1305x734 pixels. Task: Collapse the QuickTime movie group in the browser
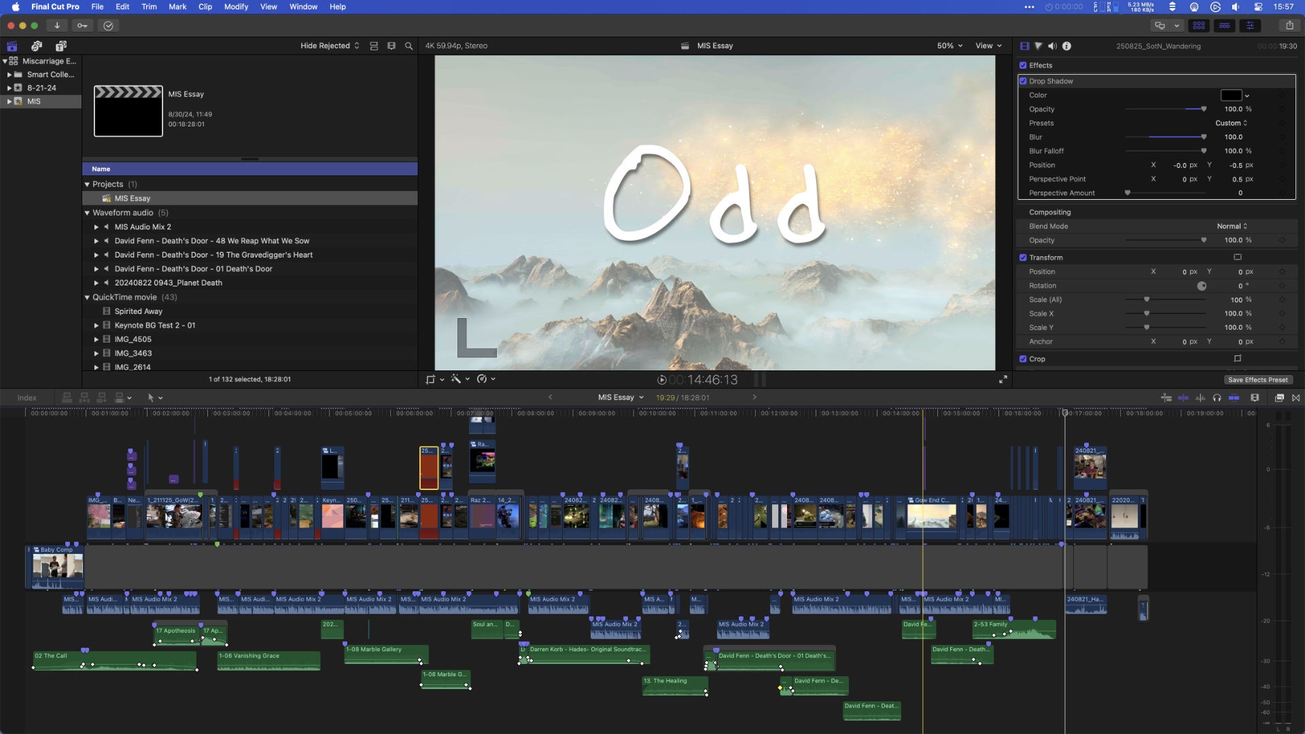tap(87, 297)
